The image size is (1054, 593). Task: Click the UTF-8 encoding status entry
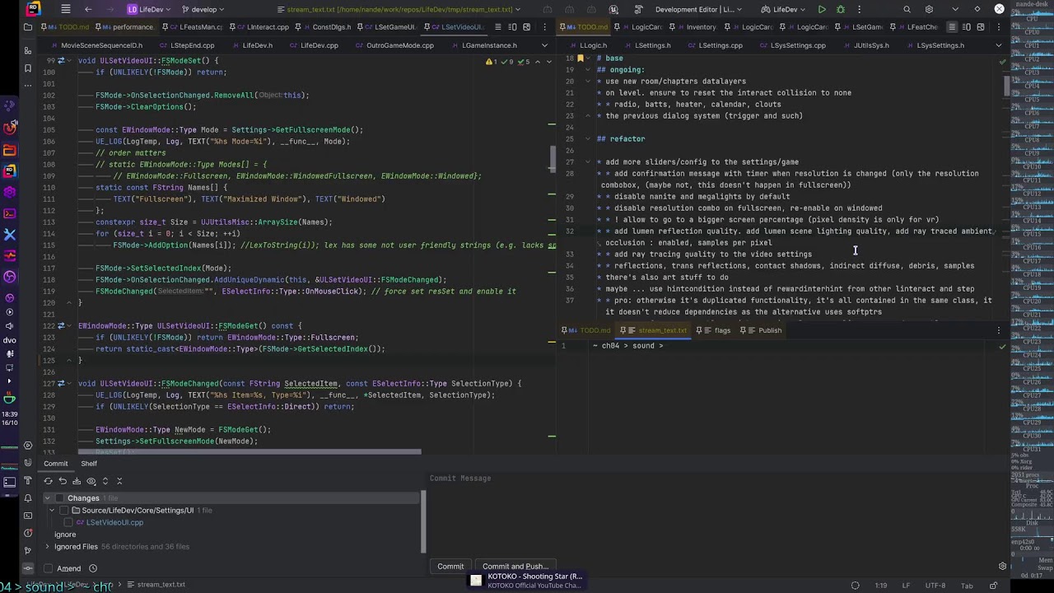click(935, 586)
